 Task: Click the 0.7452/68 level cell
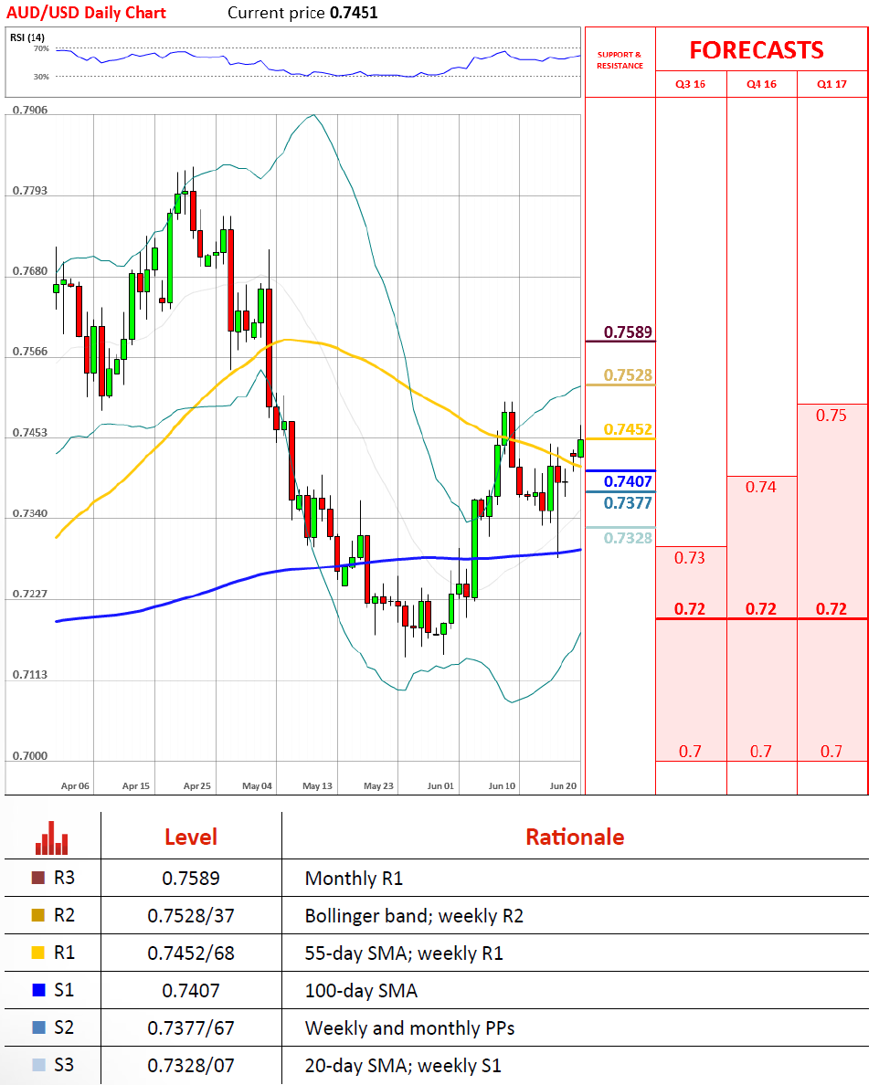[191, 953]
